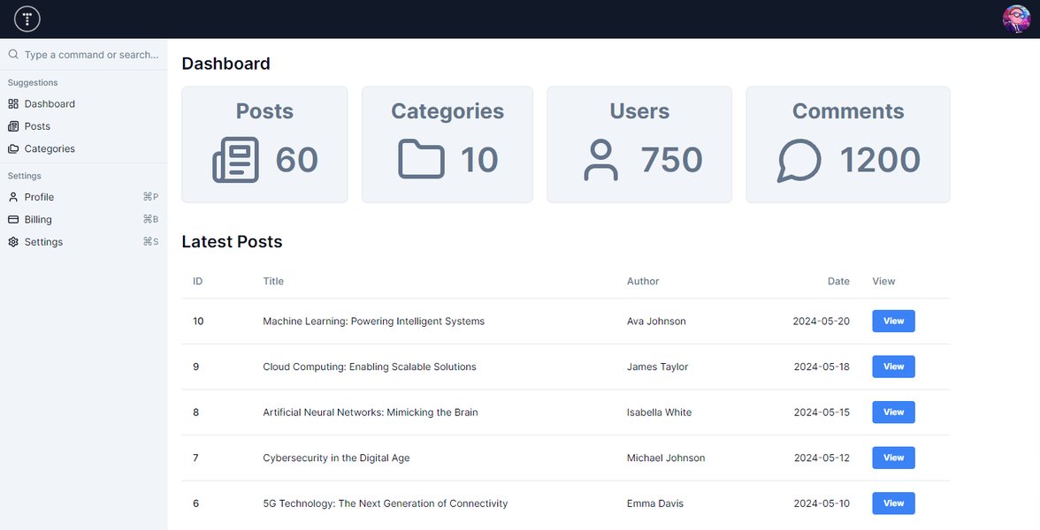Screen dimensions: 1040x530
Task: Click the Profile person icon in sidebar
Action: 13,198
